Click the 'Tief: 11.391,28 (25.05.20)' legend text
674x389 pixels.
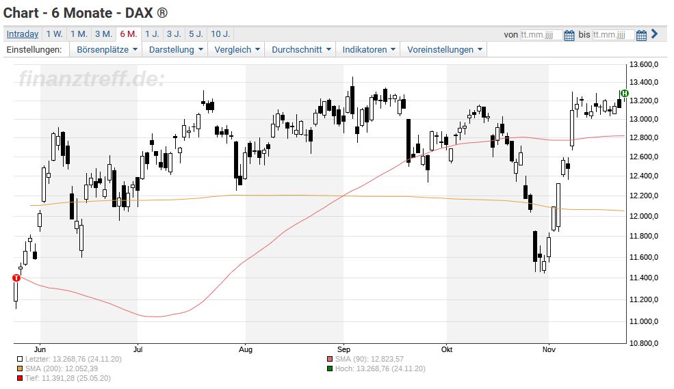click(x=68, y=378)
